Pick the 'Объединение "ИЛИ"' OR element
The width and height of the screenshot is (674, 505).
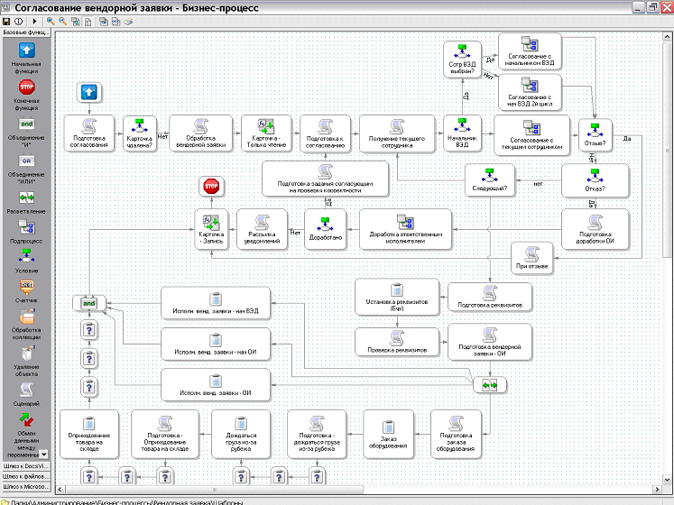(26, 161)
